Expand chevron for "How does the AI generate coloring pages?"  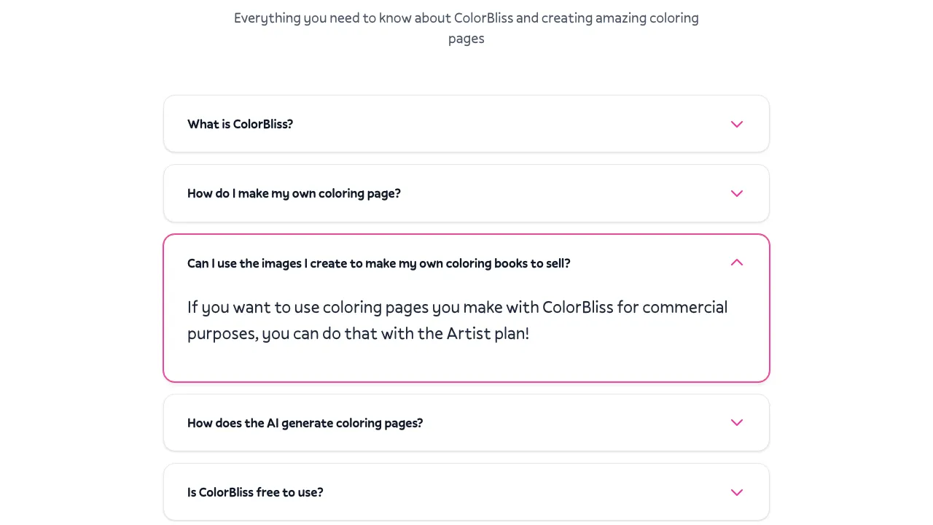click(x=737, y=423)
